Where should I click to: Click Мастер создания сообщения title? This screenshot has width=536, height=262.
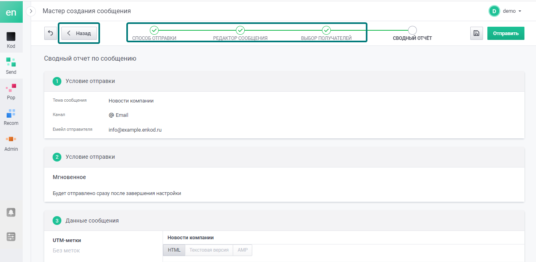[86, 11]
